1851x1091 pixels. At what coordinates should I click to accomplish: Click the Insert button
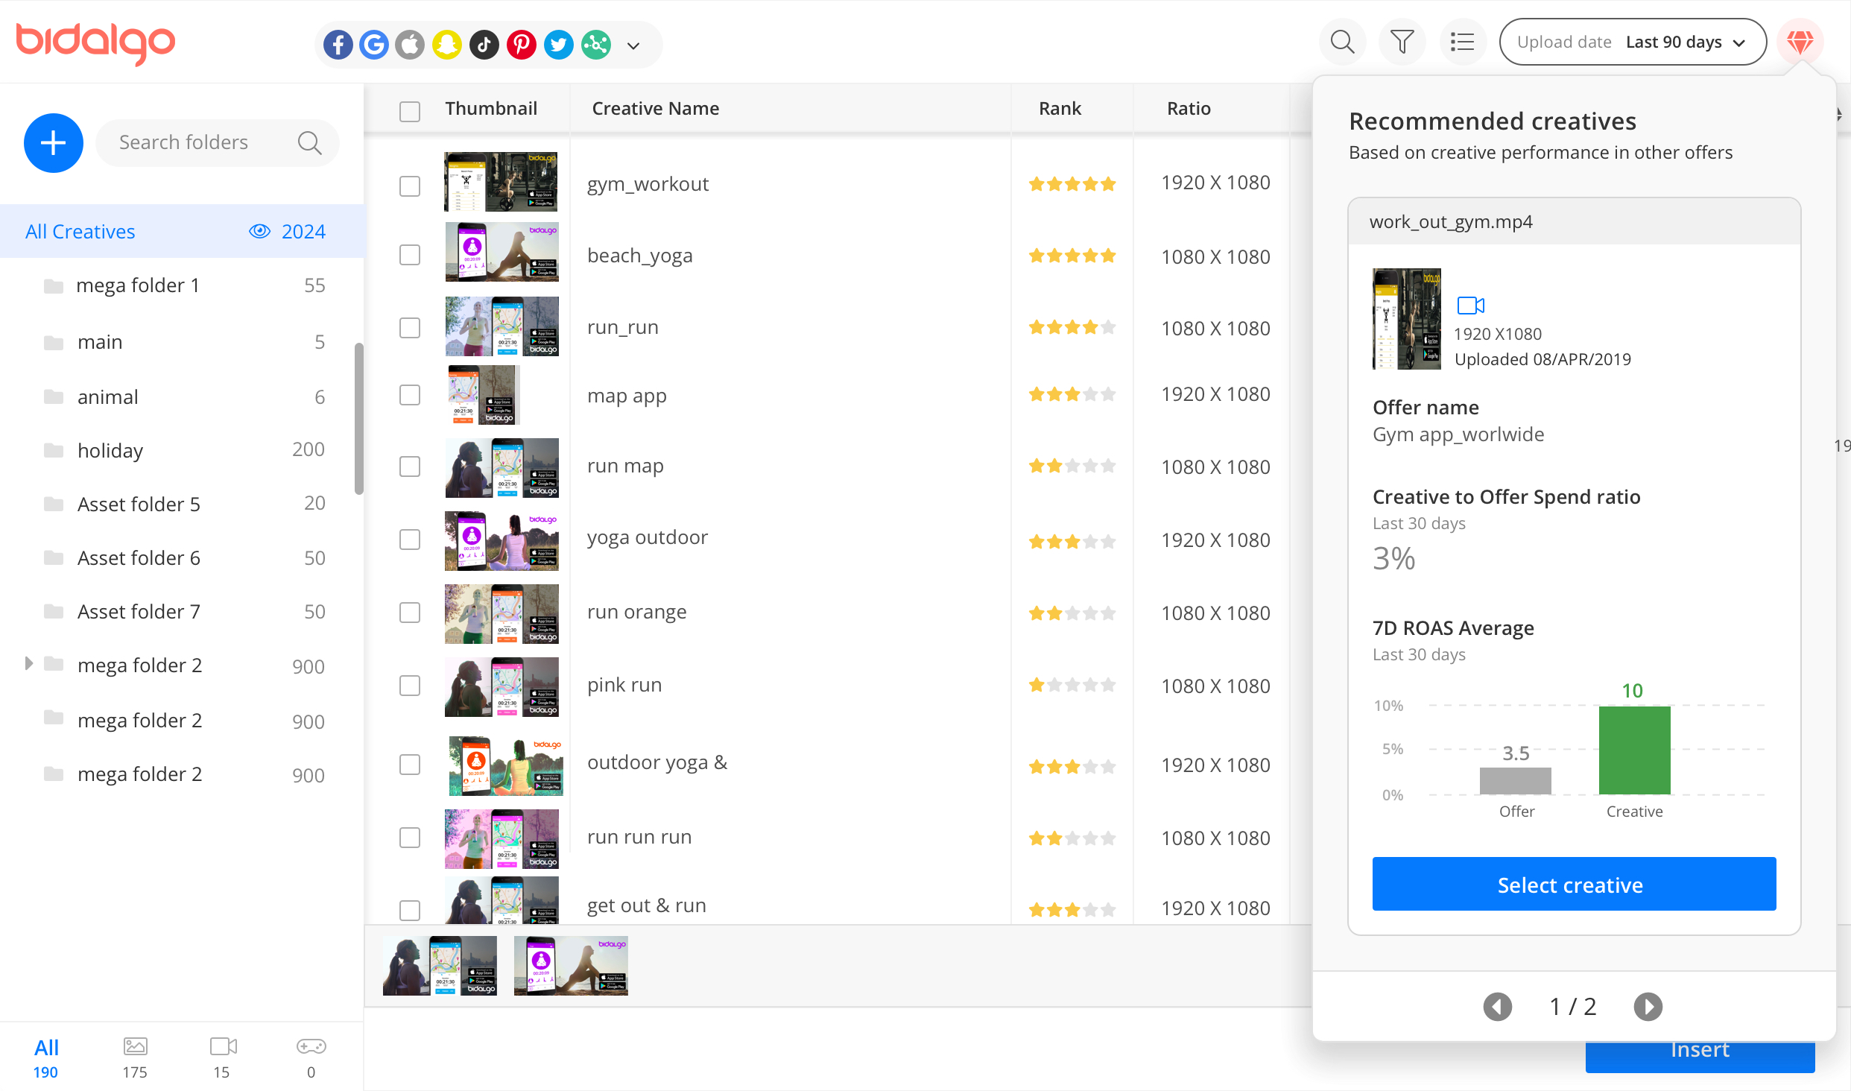[1700, 1049]
